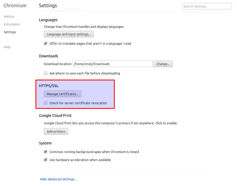Click Manage certificates
The height and width of the screenshot is (186, 237).
coord(62,94)
